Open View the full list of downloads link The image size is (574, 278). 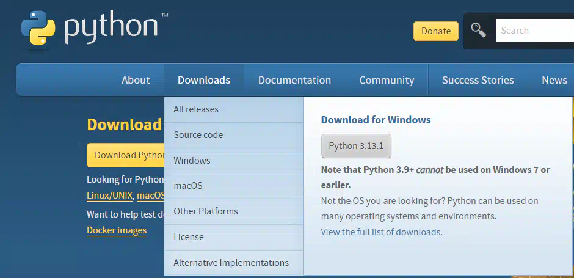tap(380, 232)
